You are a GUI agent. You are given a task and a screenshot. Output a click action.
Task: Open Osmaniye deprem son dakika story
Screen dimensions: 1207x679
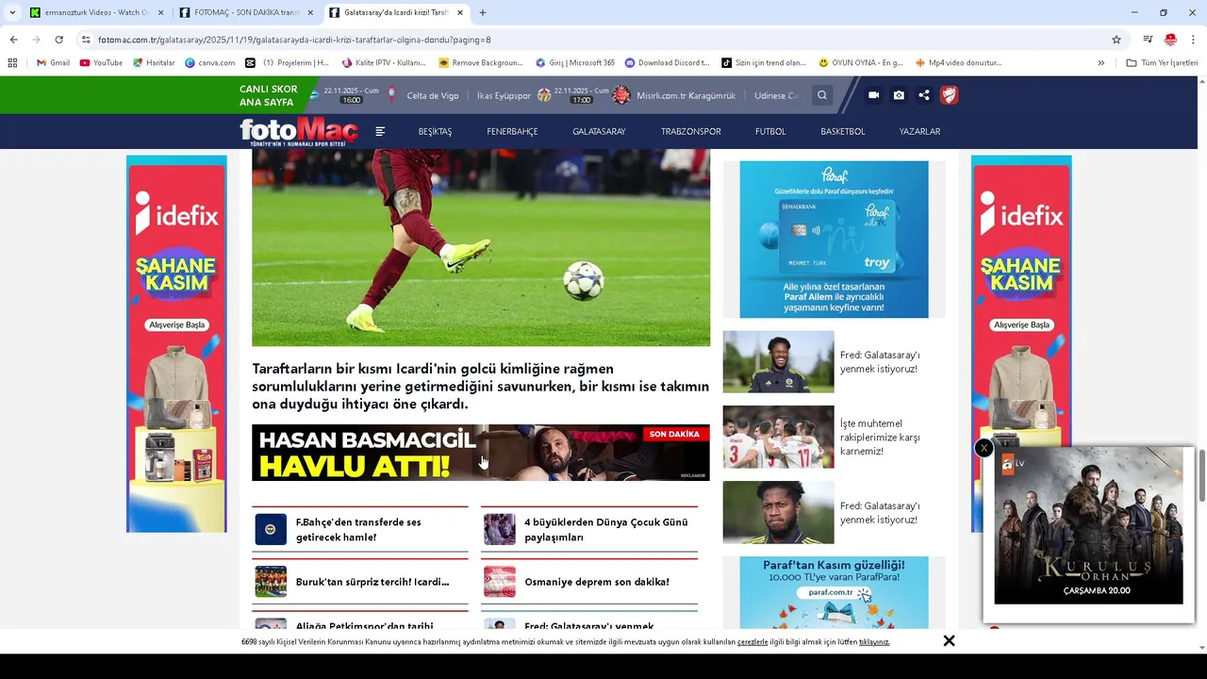[x=589, y=582]
